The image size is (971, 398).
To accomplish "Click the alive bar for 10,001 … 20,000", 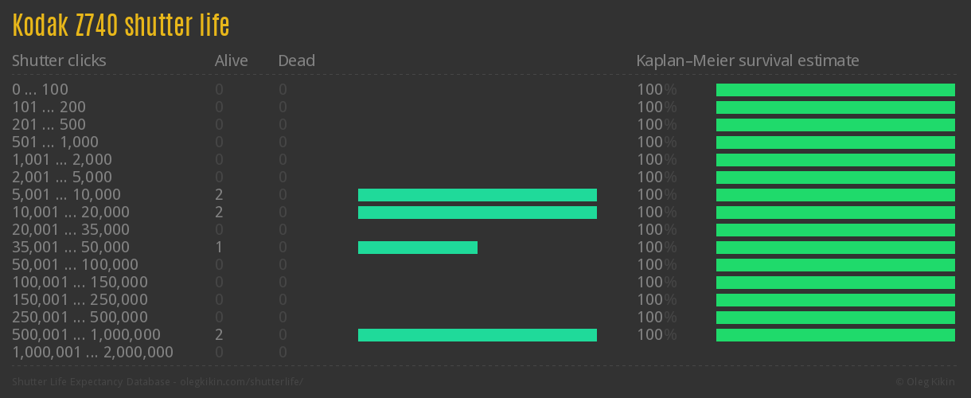I will 478,213.
